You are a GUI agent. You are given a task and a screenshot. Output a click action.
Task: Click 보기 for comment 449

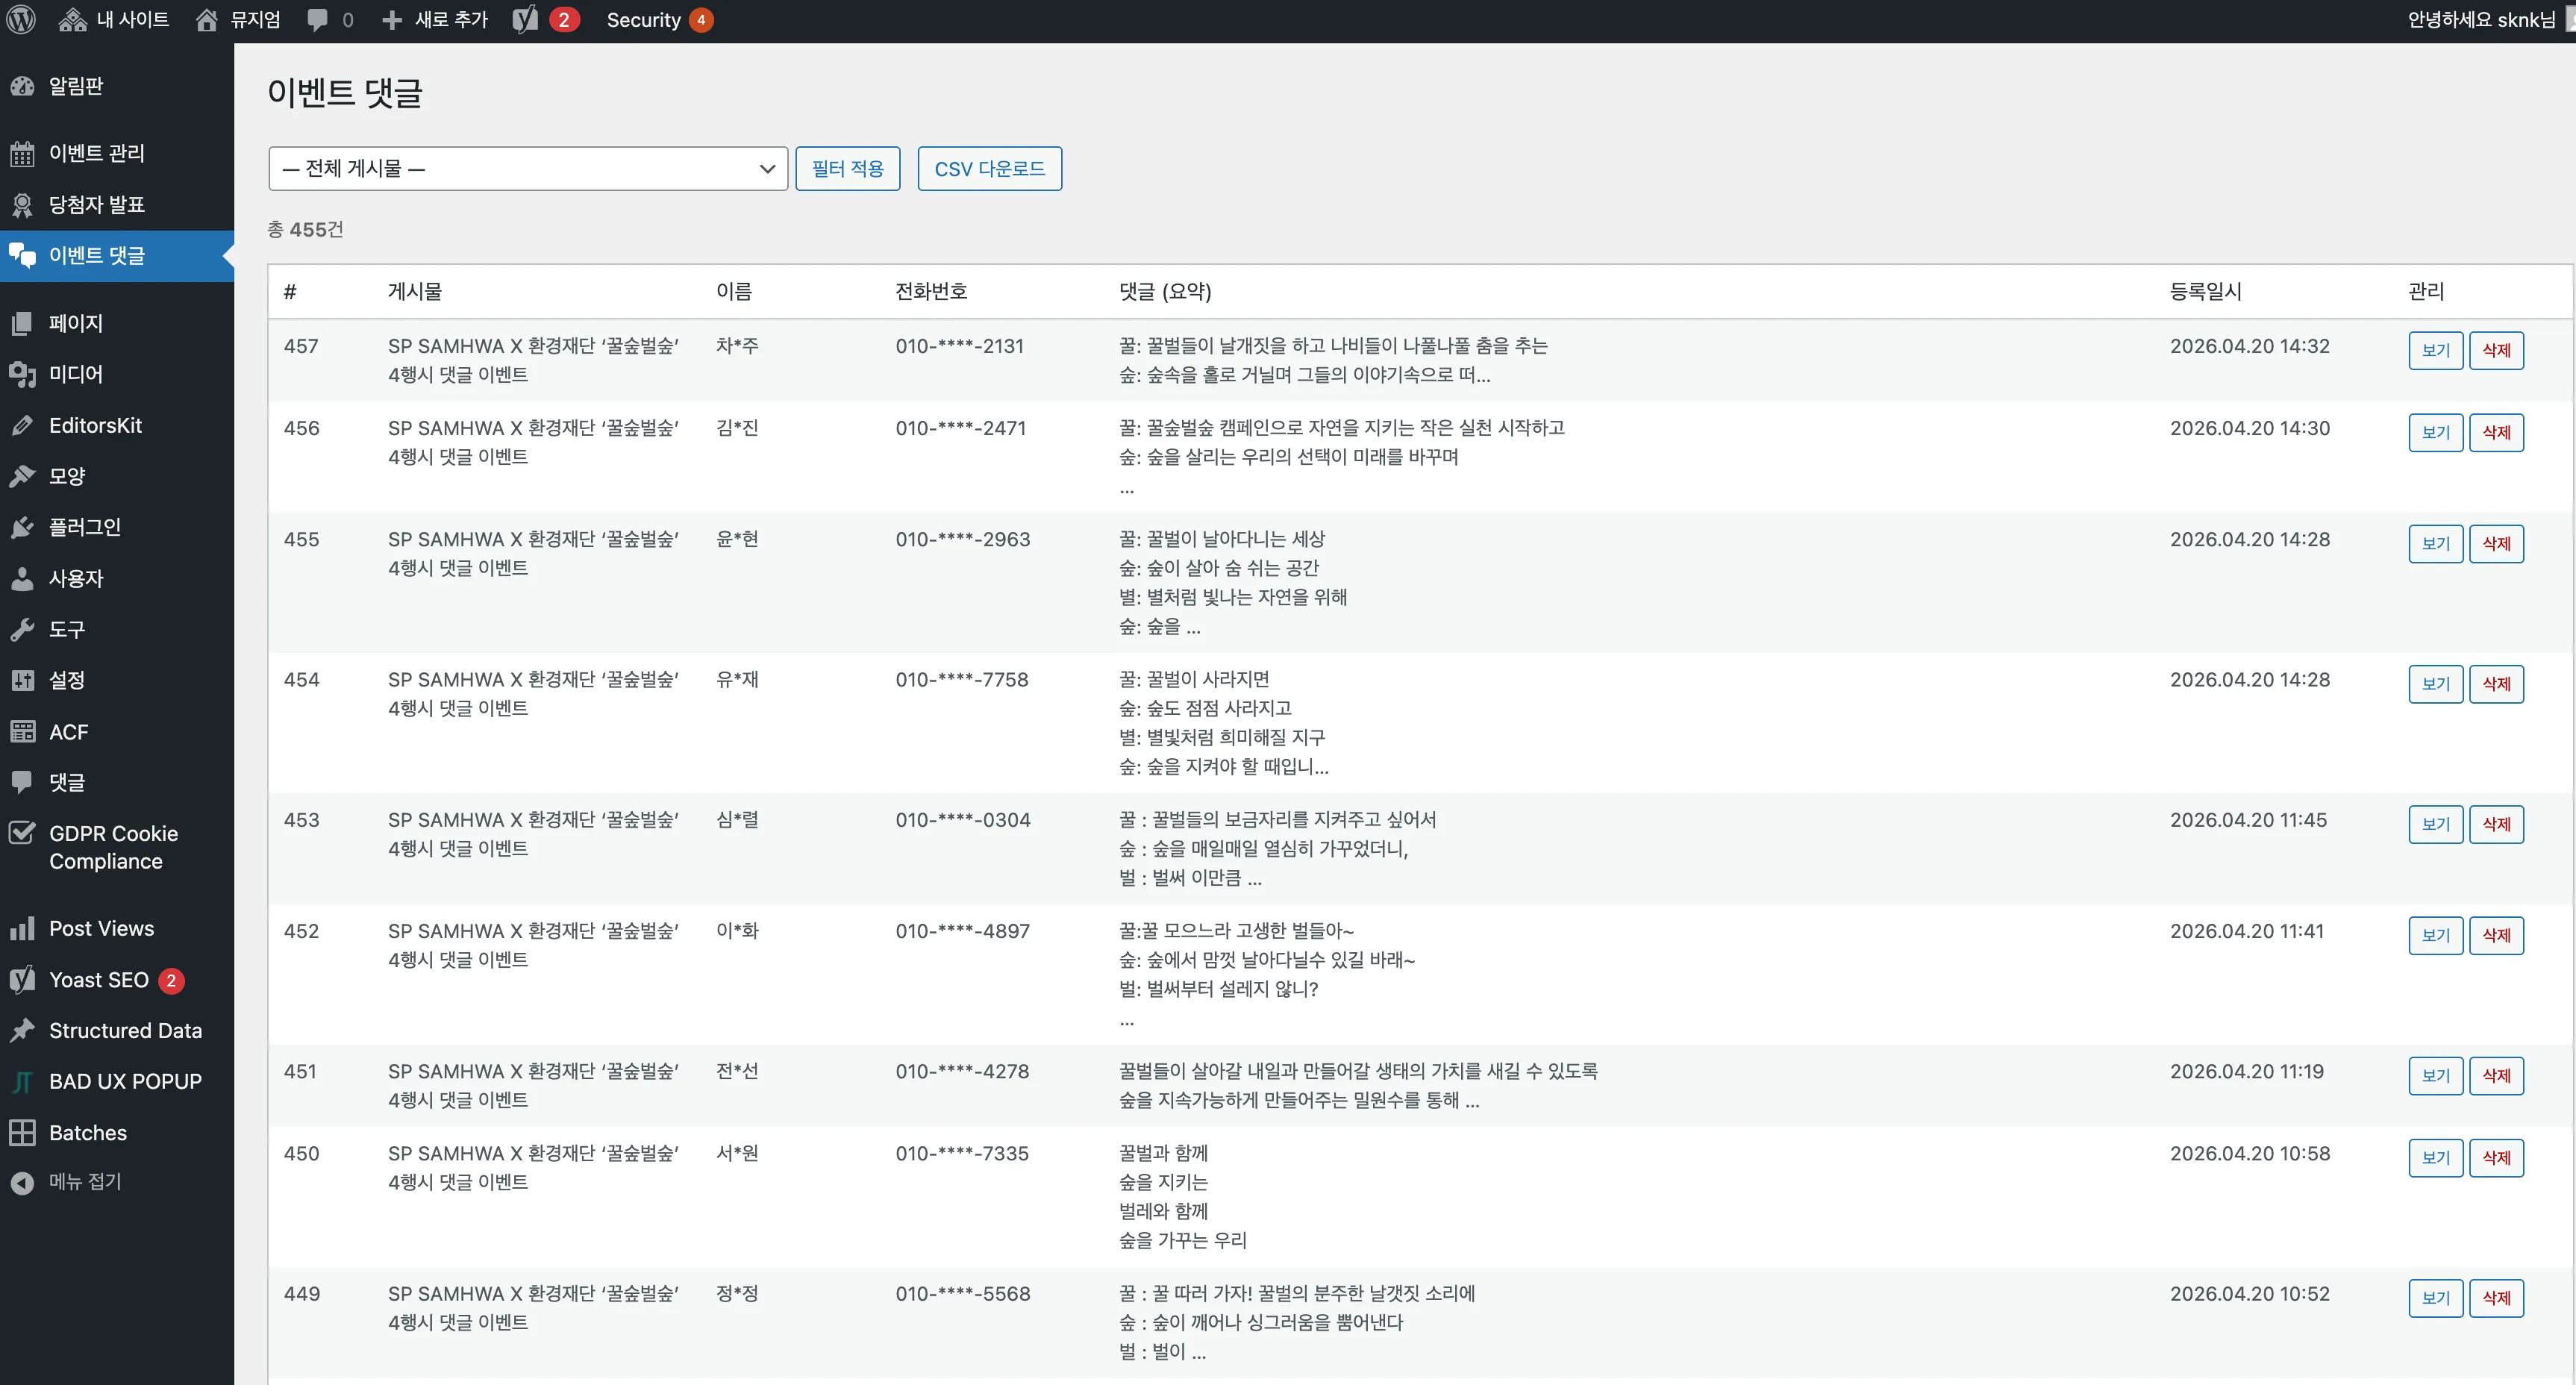pos(2436,1298)
